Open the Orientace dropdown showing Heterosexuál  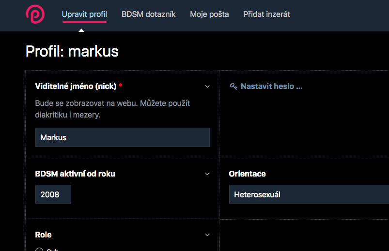(309, 194)
